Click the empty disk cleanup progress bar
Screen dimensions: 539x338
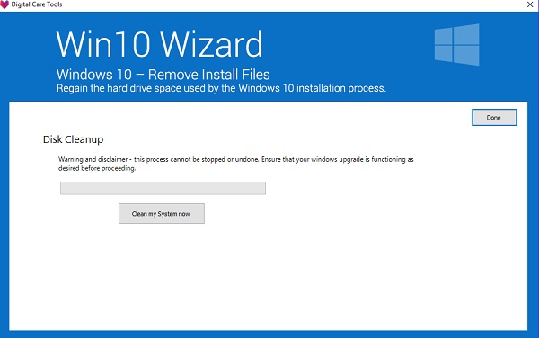point(163,188)
